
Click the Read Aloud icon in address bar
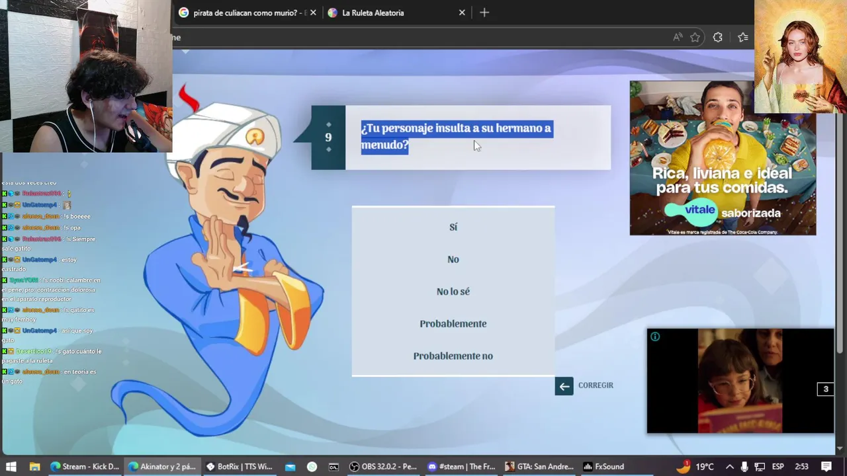[x=677, y=38]
